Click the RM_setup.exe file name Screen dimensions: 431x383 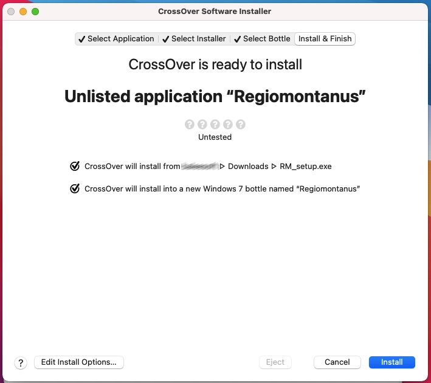coord(306,167)
